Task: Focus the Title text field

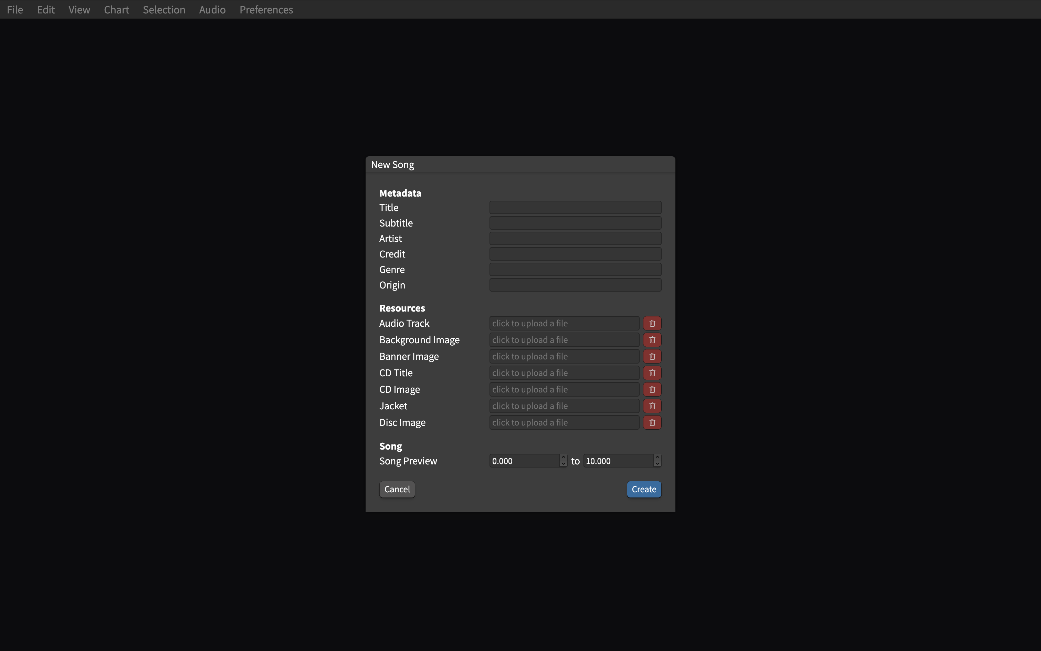Action: coord(575,208)
